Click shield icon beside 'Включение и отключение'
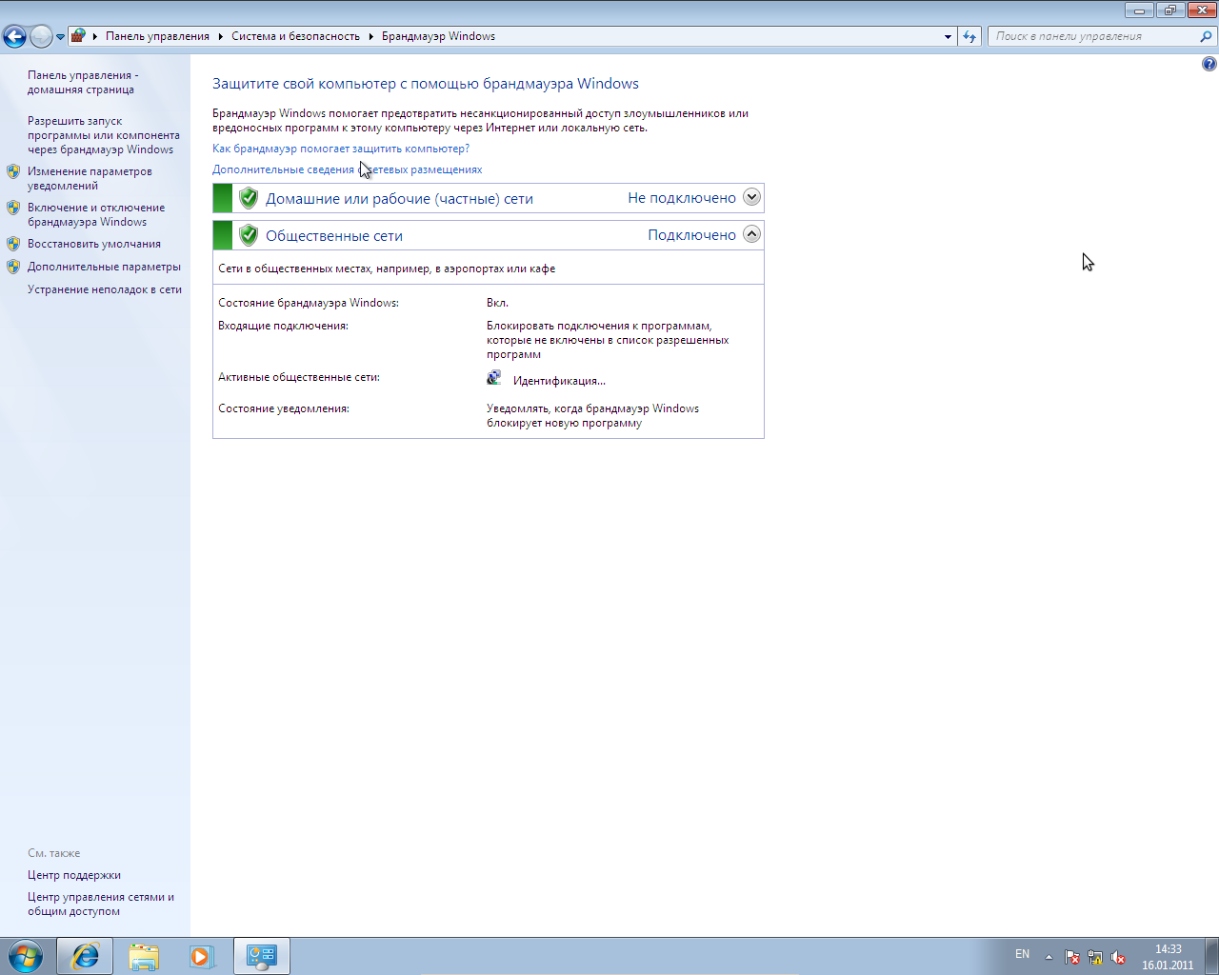 13,208
